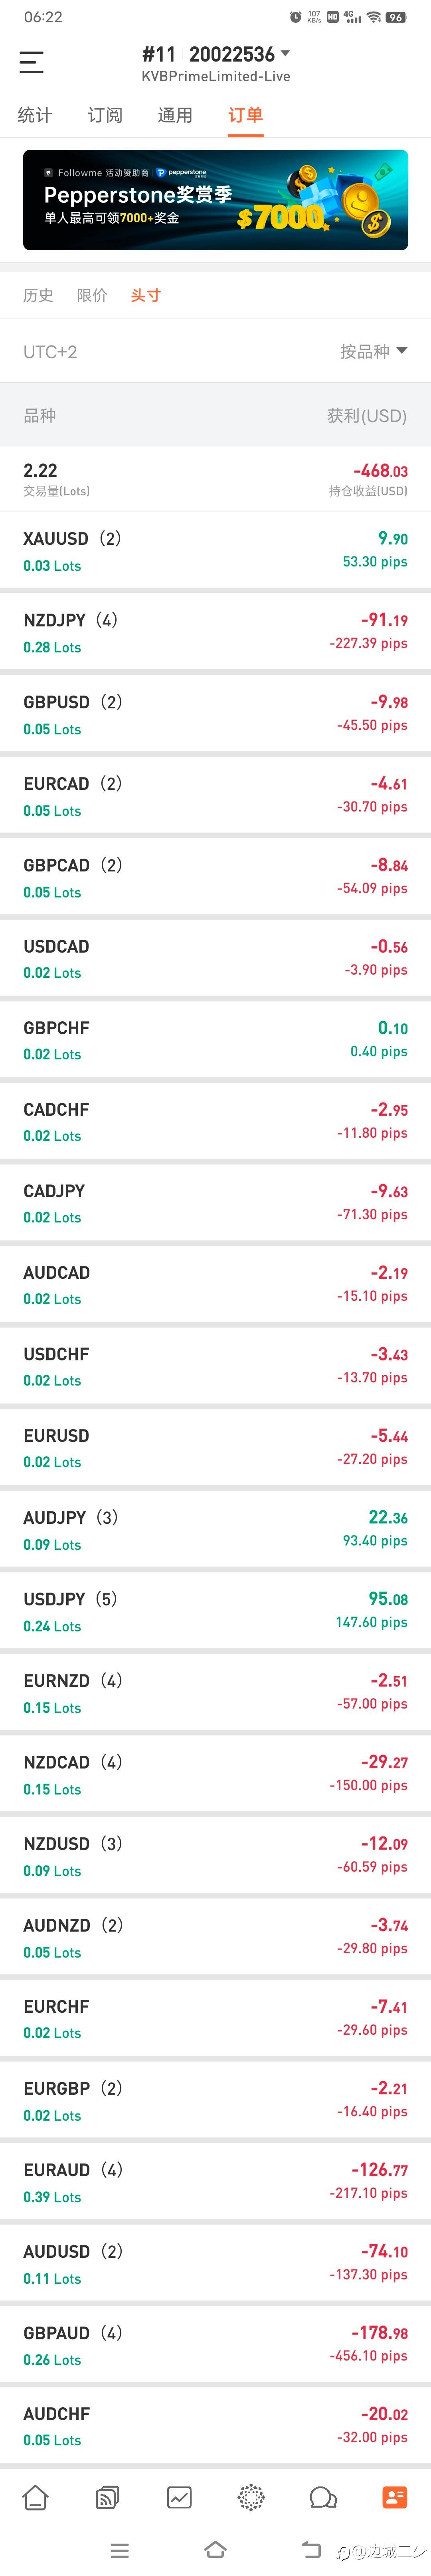
Task: Open the feed cards icon in bottom bar
Action: pos(108,2497)
